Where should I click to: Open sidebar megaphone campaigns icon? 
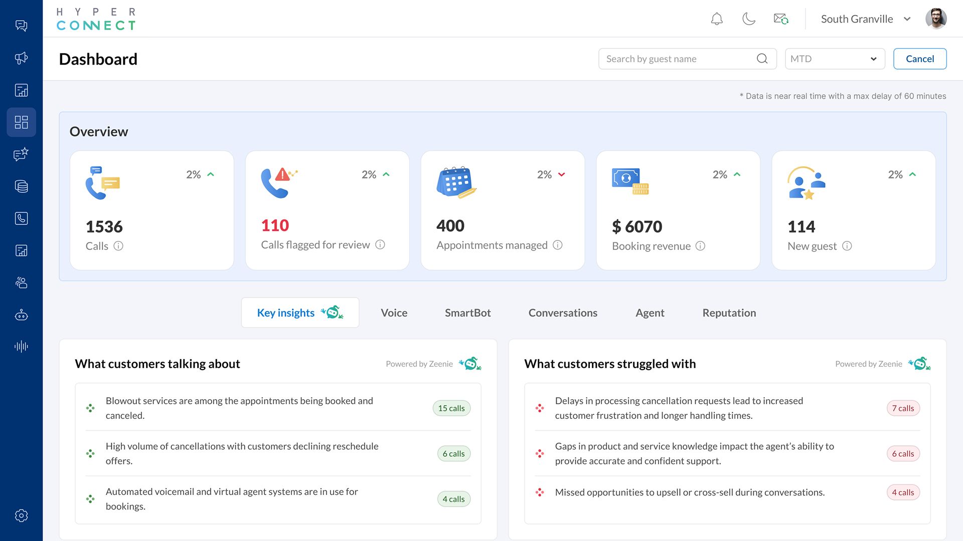pyautogui.click(x=21, y=58)
